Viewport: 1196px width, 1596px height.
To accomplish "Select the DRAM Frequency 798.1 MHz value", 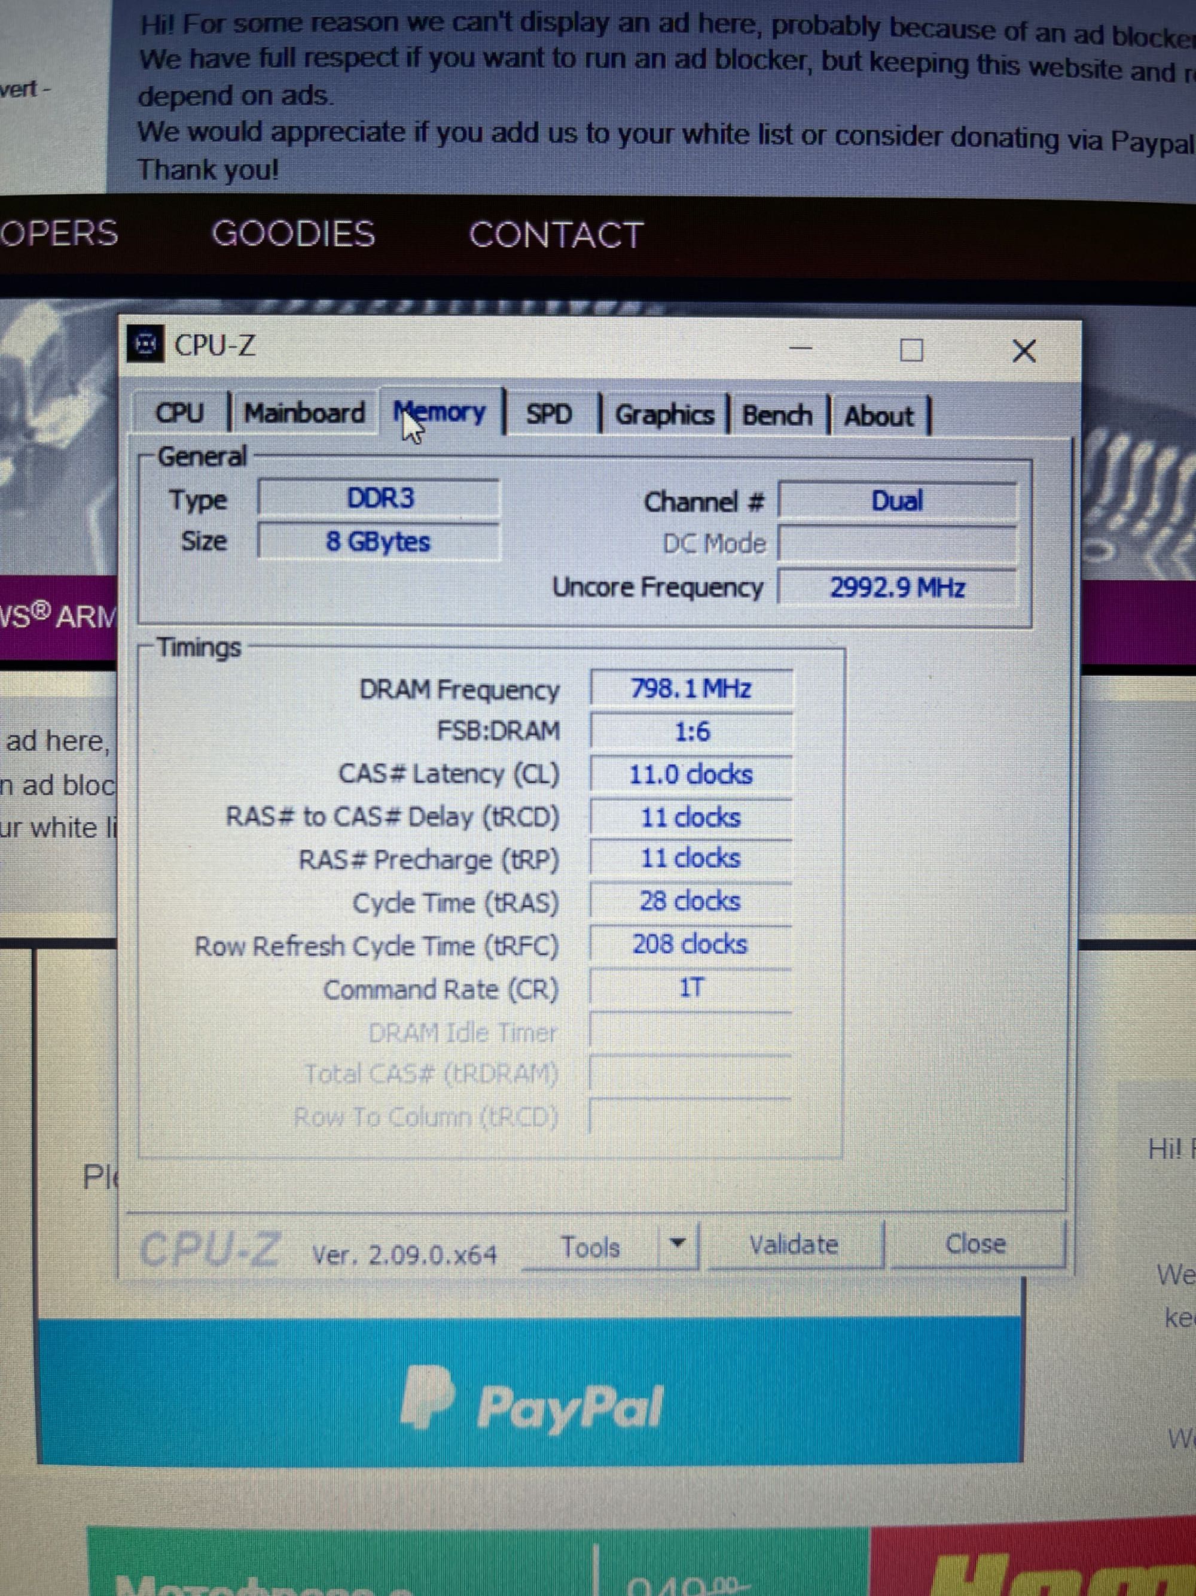I will coord(691,688).
